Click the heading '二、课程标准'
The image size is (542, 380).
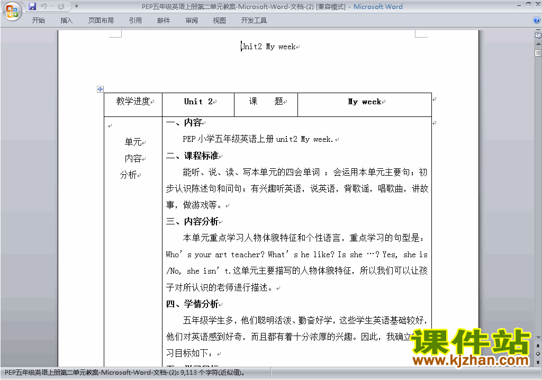point(192,156)
